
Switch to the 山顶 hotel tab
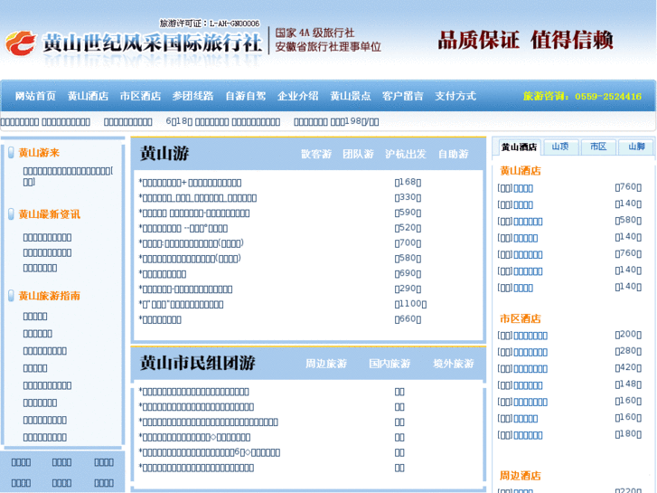click(x=559, y=147)
